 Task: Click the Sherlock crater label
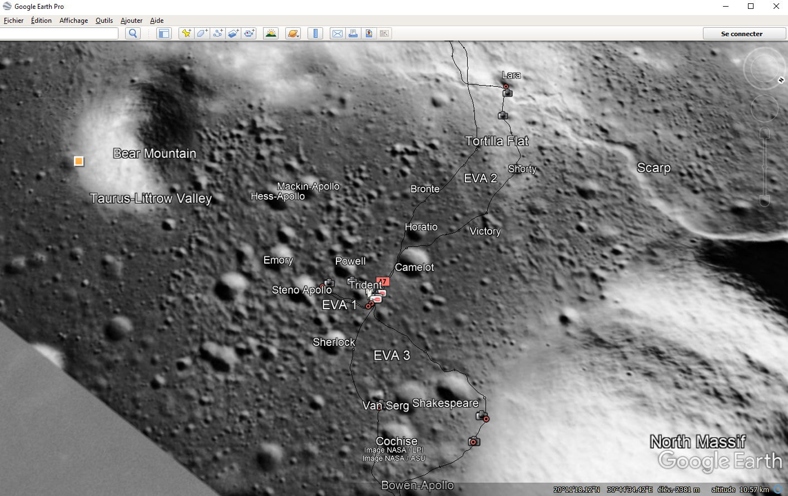334,342
